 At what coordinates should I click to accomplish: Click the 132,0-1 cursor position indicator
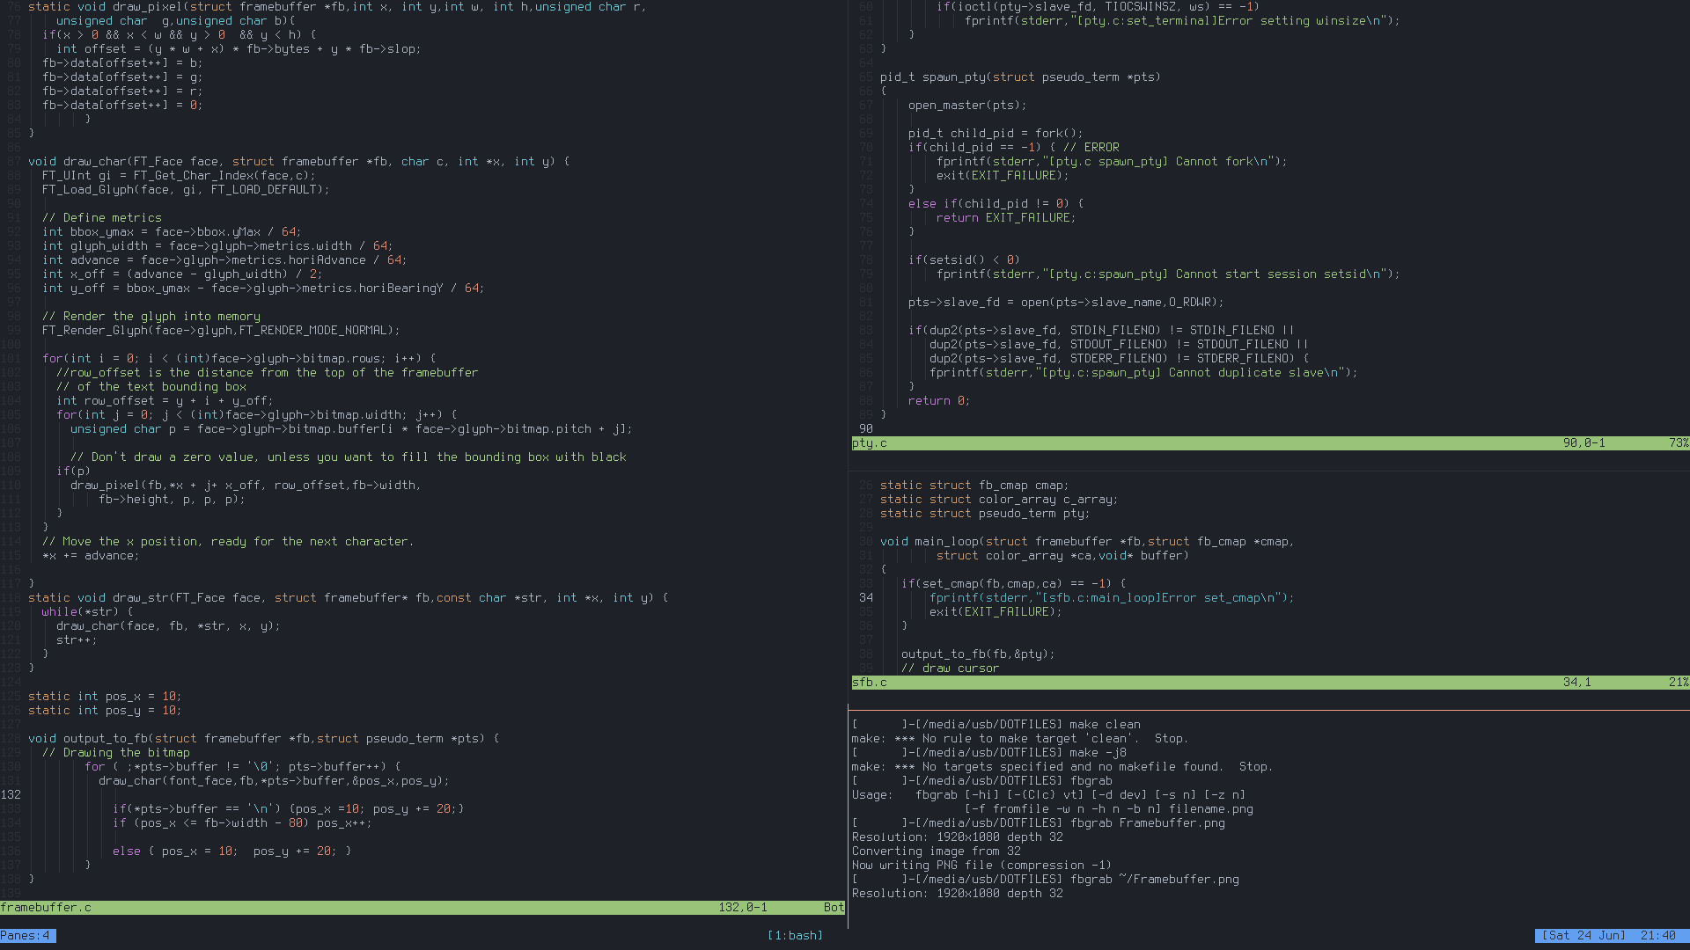pyautogui.click(x=743, y=907)
